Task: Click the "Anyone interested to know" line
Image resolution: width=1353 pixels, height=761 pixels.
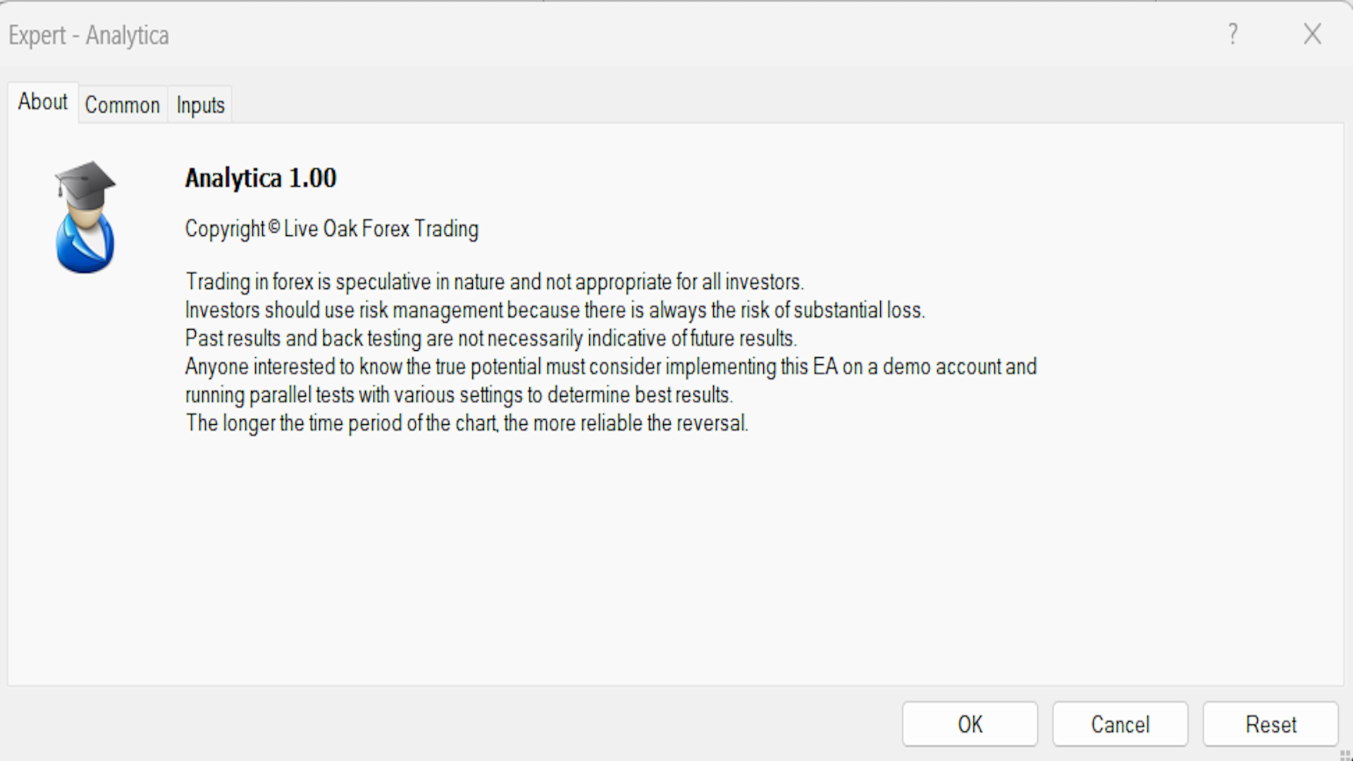Action: pyautogui.click(x=610, y=366)
